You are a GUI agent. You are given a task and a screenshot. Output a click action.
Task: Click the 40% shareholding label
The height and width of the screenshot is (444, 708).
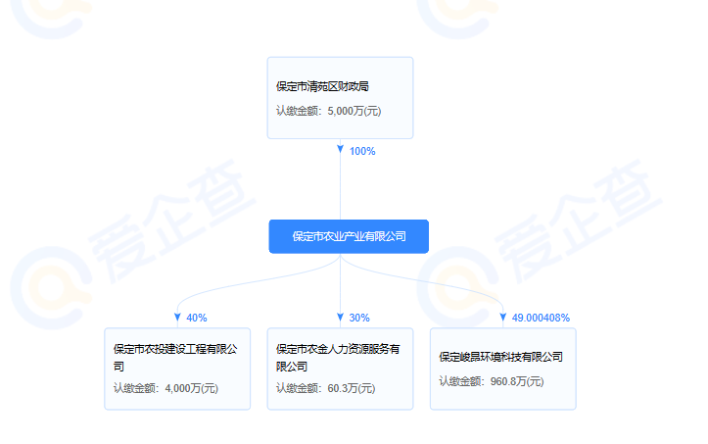(197, 318)
